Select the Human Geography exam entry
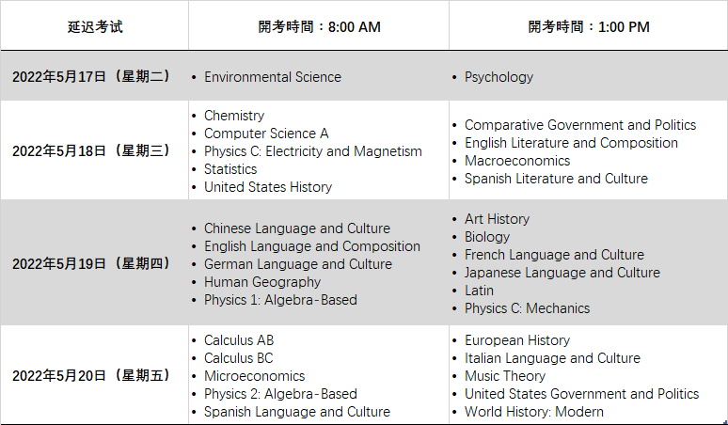 (x=262, y=282)
